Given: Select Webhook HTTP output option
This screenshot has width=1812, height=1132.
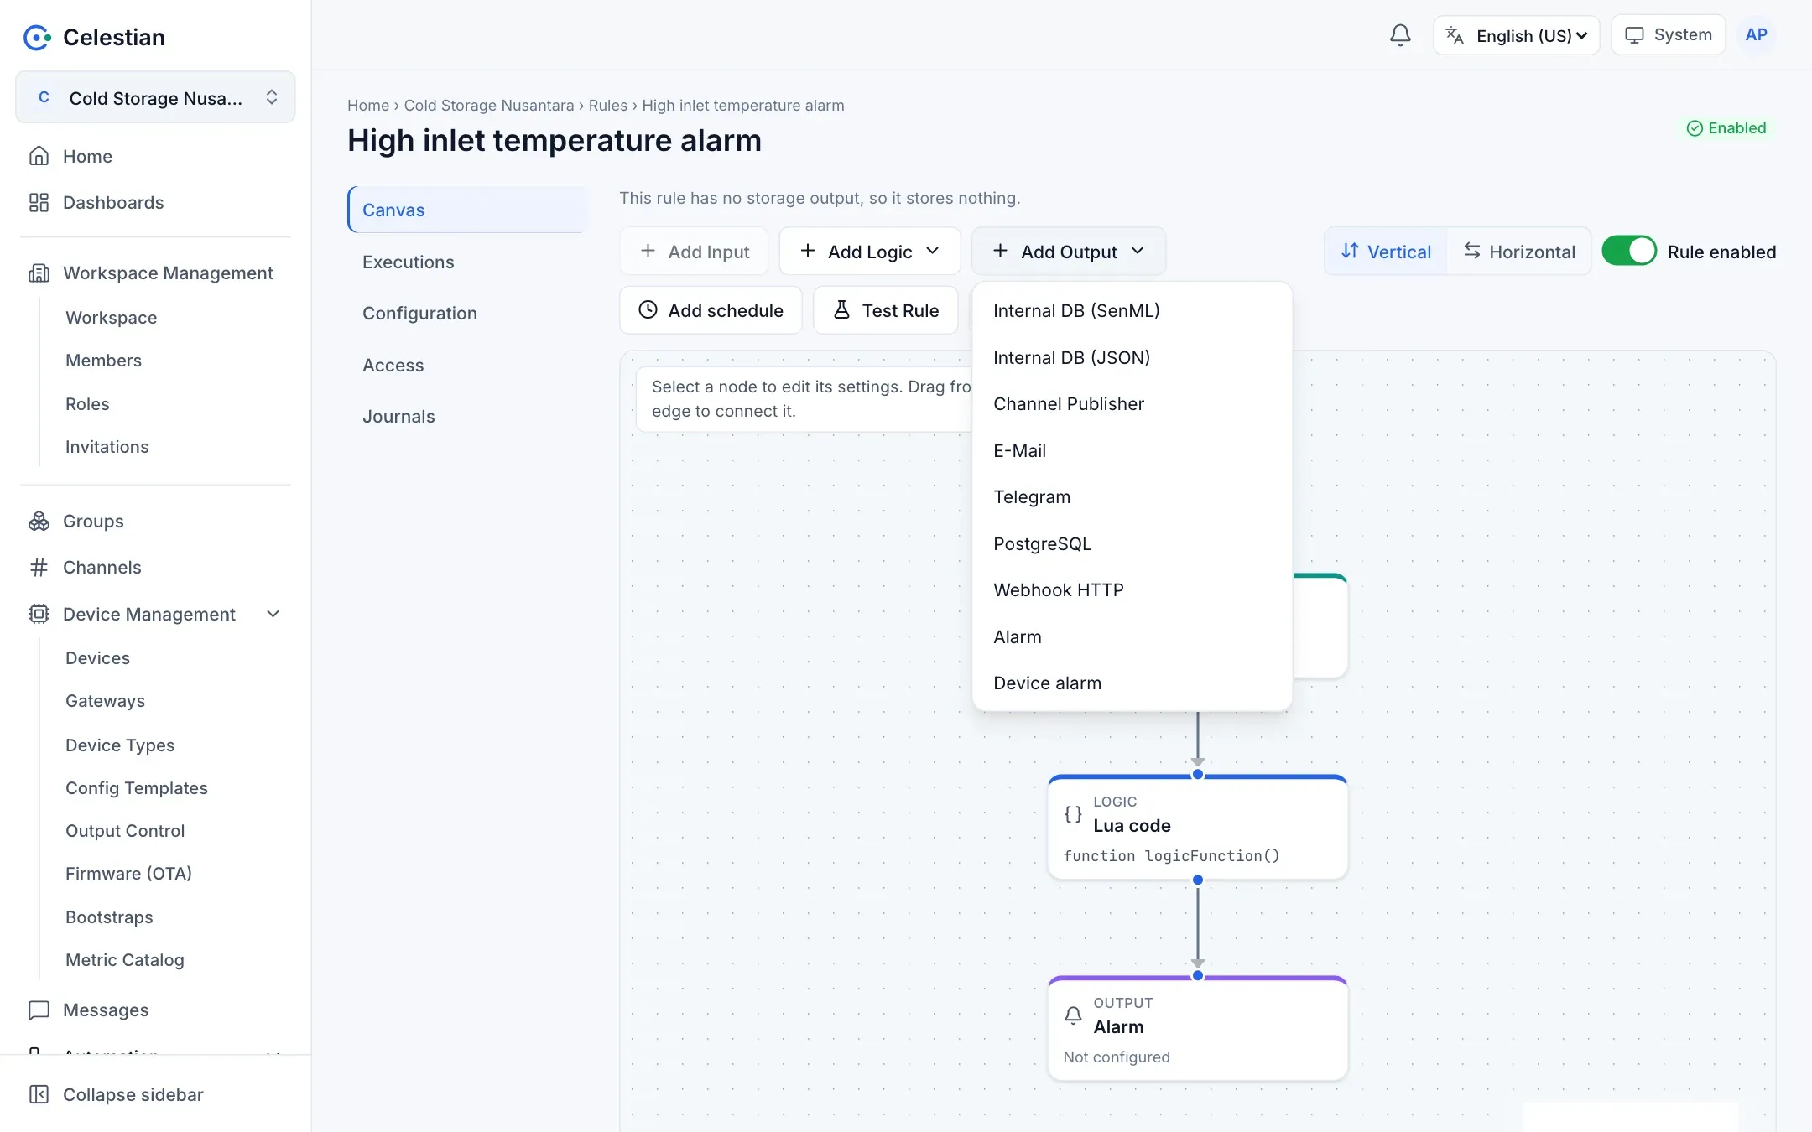Looking at the screenshot, I should [1132, 589].
